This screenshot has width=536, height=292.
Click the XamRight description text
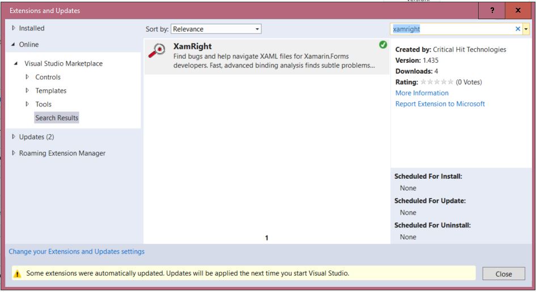click(x=274, y=61)
